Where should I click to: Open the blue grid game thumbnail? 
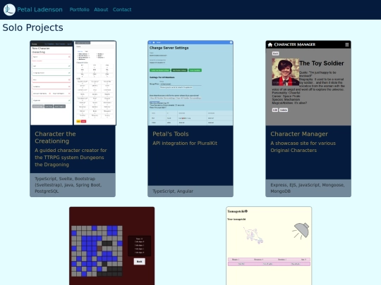click(x=111, y=246)
